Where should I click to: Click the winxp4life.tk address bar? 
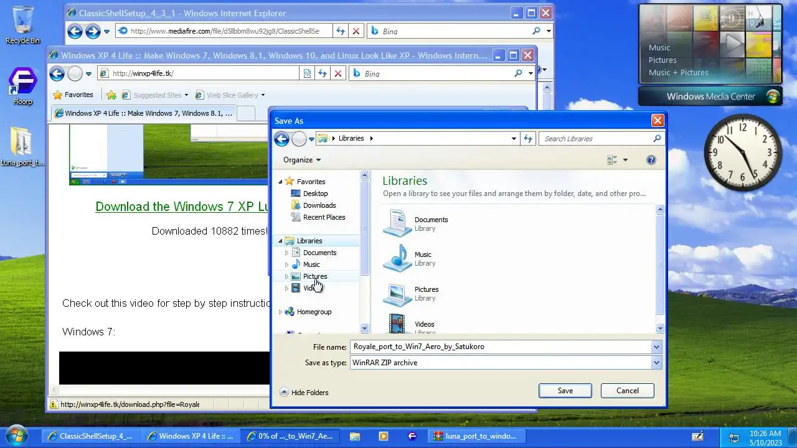click(199, 73)
